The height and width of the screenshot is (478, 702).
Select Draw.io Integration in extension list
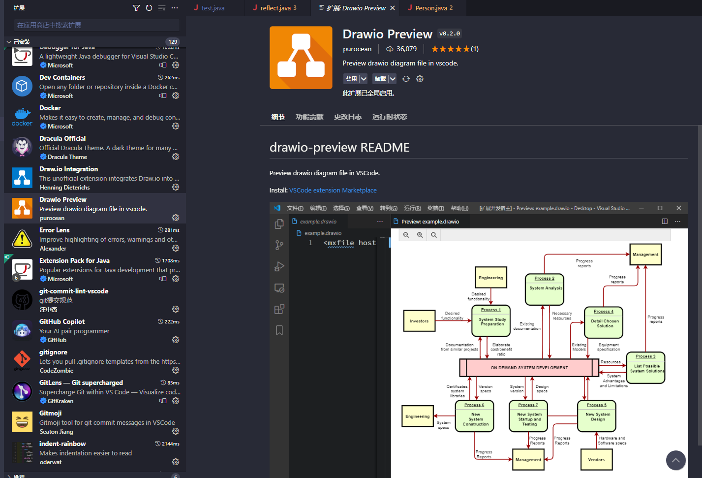(x=95, y=178)
